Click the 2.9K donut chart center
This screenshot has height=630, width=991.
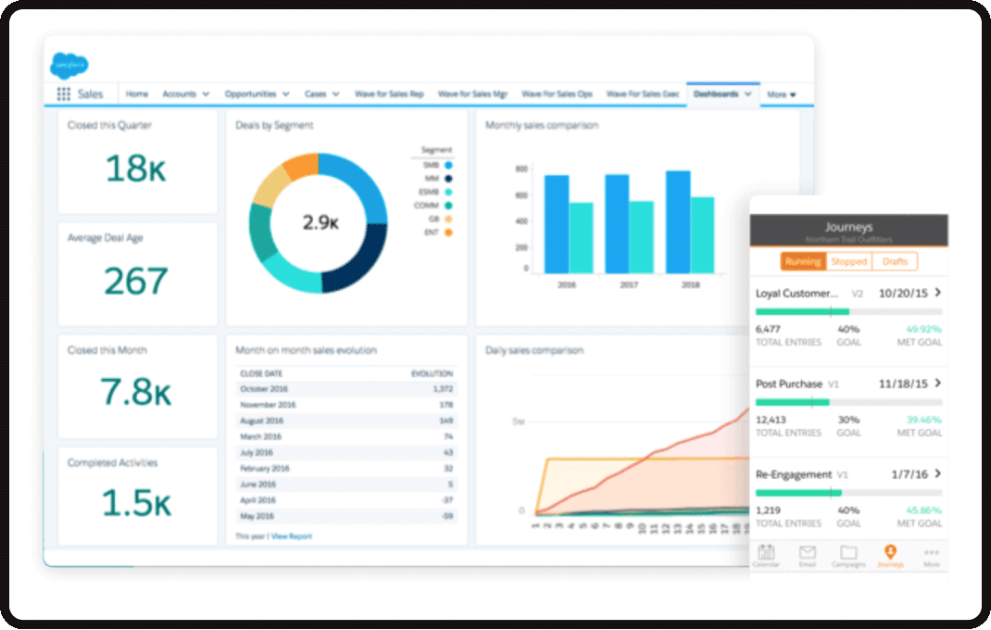pos(320,222)
